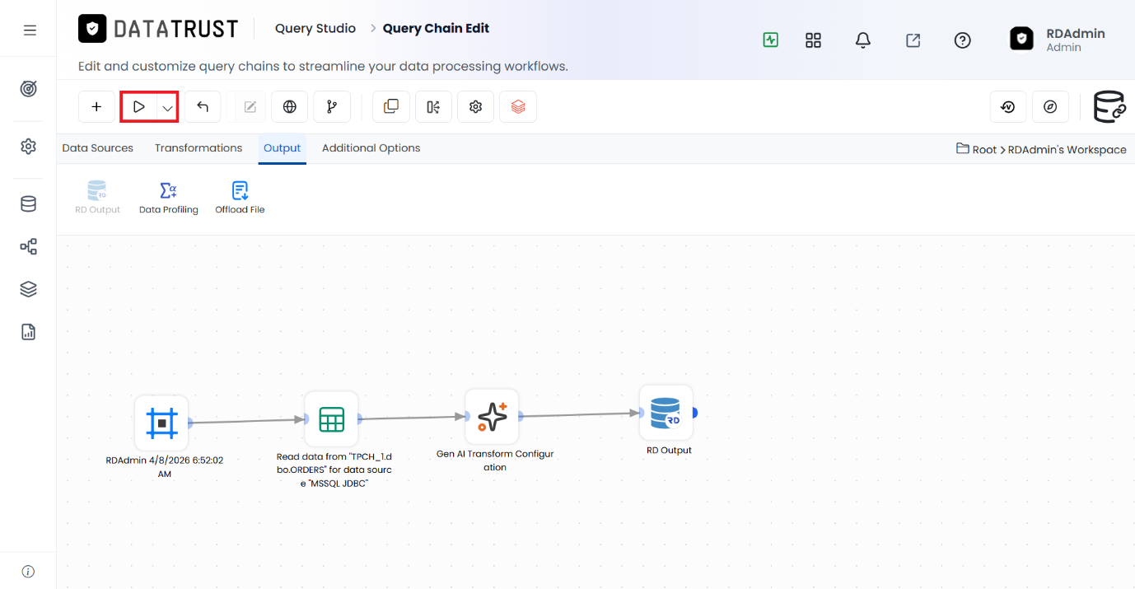Click the globe toolbar button
1135x589 pixels.
(290, 107)
